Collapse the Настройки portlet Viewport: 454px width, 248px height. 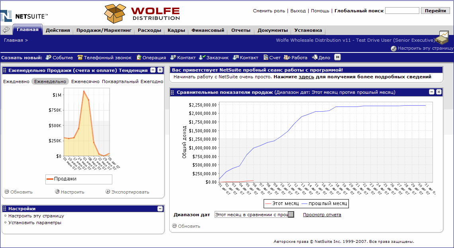click(160, 208)
